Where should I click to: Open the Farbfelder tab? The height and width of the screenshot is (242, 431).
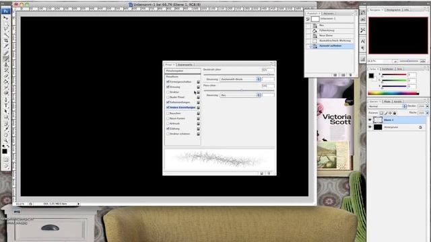click(x=388, y=69)
